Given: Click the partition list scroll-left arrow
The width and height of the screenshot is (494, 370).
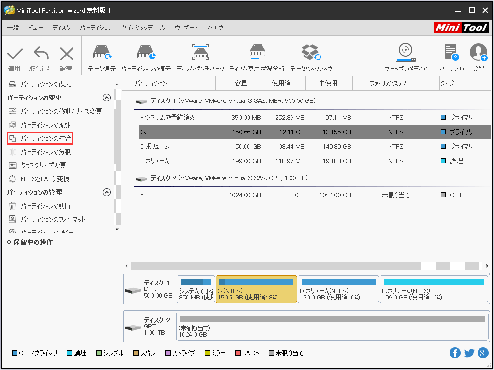Looking at the screenshot, I should click(x=126, y=266).
